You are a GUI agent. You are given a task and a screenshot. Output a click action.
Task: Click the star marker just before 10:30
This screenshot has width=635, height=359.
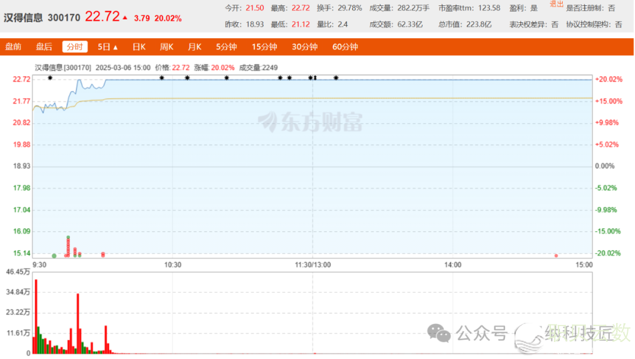[x=162, y=77]
